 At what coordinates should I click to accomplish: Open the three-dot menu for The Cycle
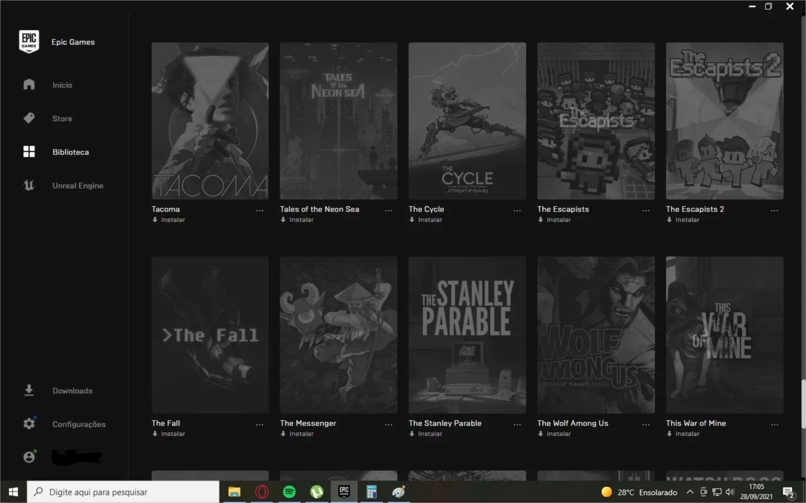point(517,210)
